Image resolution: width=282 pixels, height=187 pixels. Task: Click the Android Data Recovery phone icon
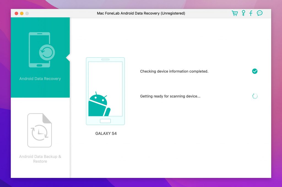[40, 49]
